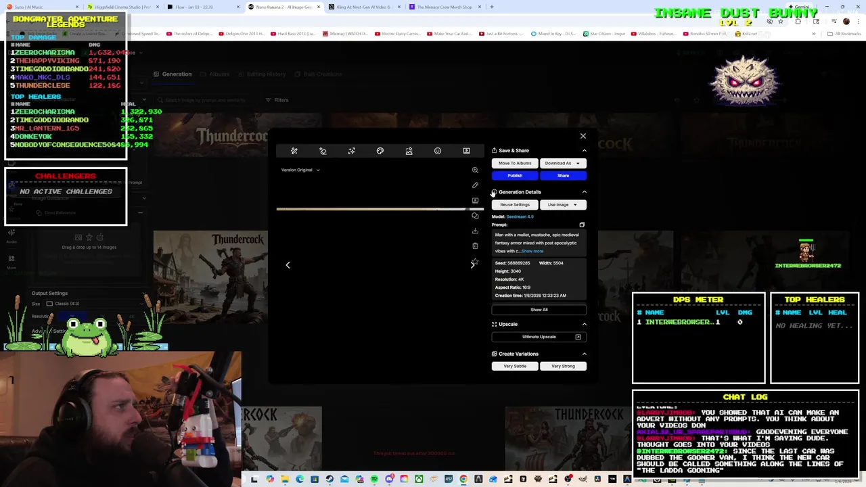
Task: Open Steam from the taskbar
Action: pos(329,480)
